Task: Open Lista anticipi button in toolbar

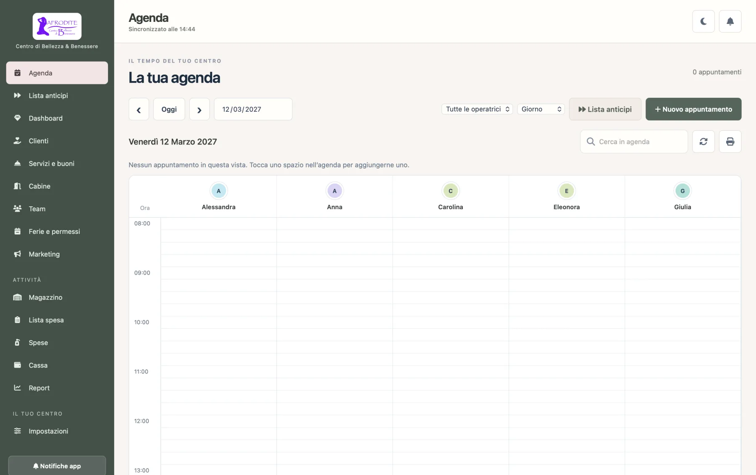Action: (605, 109)
